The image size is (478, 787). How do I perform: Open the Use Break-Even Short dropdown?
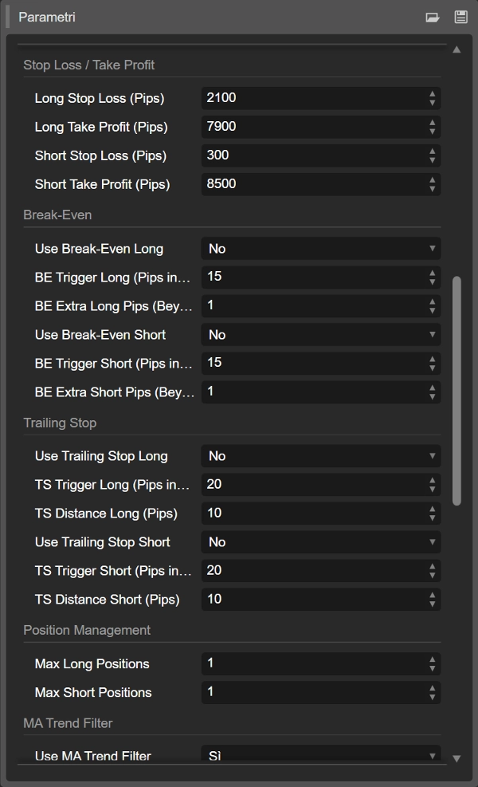click(x=320, y=335)
